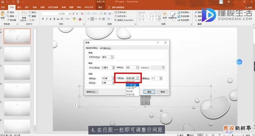
Task: Open the Section dropdown in Slides group
Action: 32,20
